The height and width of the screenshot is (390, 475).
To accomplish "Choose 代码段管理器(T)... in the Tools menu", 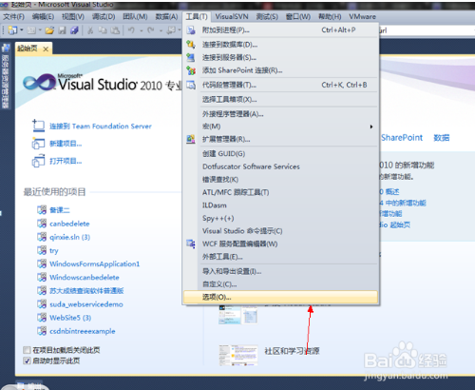I will [x=280, y=85].
